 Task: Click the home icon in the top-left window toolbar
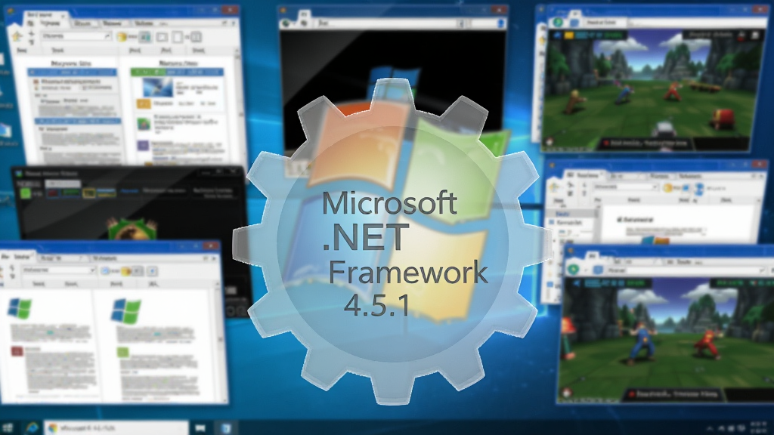coord(17,35)
